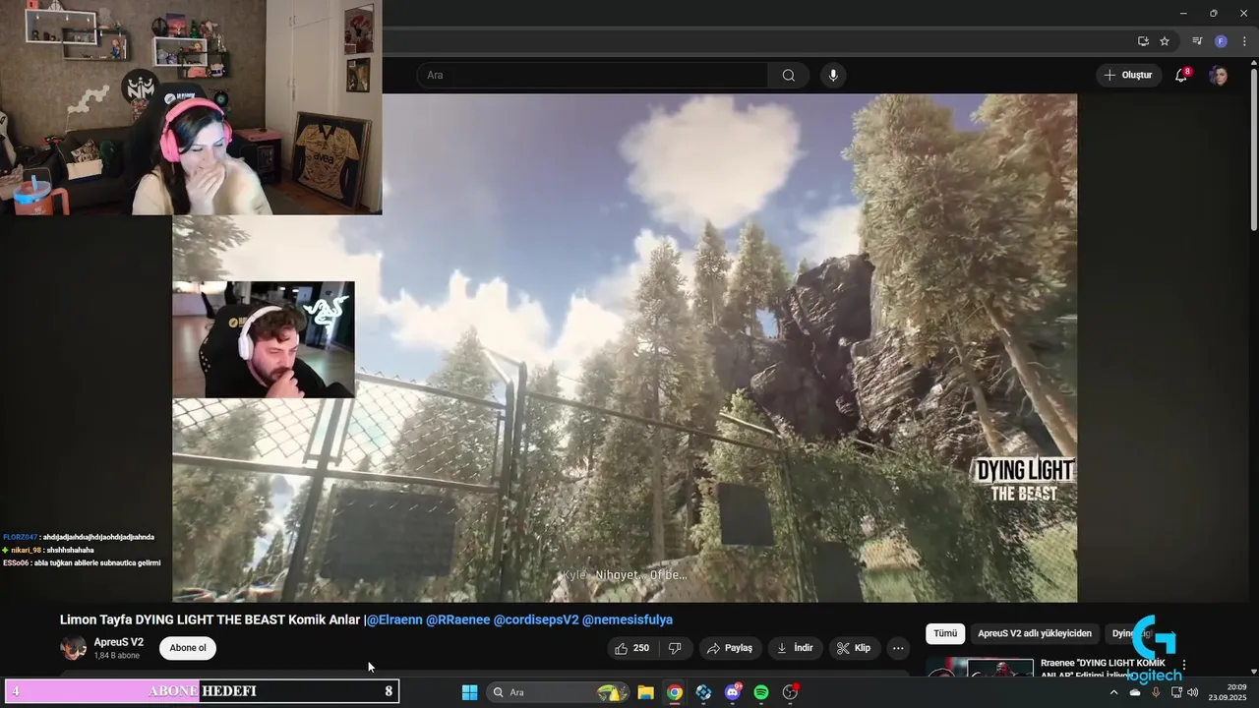
Task: Select the Tümü filter chip
Action: (944, 634)
